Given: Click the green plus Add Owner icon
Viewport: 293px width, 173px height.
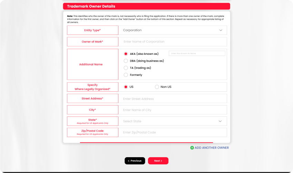Looking at the screenshot, I should point(192,148).
